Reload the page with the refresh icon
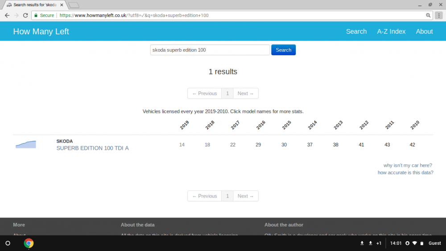This screenshot has height=251, width=446. click(25, 15)
